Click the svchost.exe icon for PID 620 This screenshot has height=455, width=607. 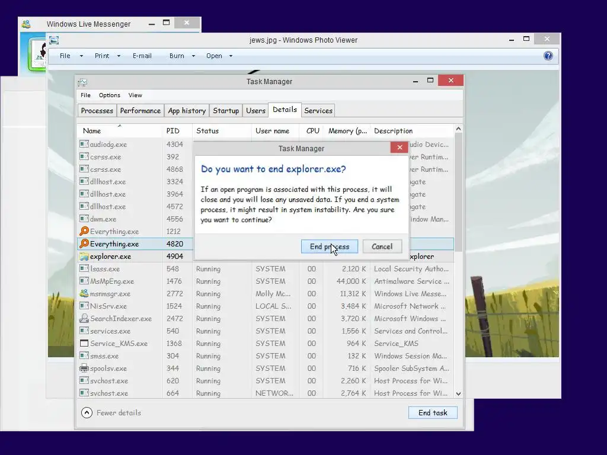pos(84,380)
